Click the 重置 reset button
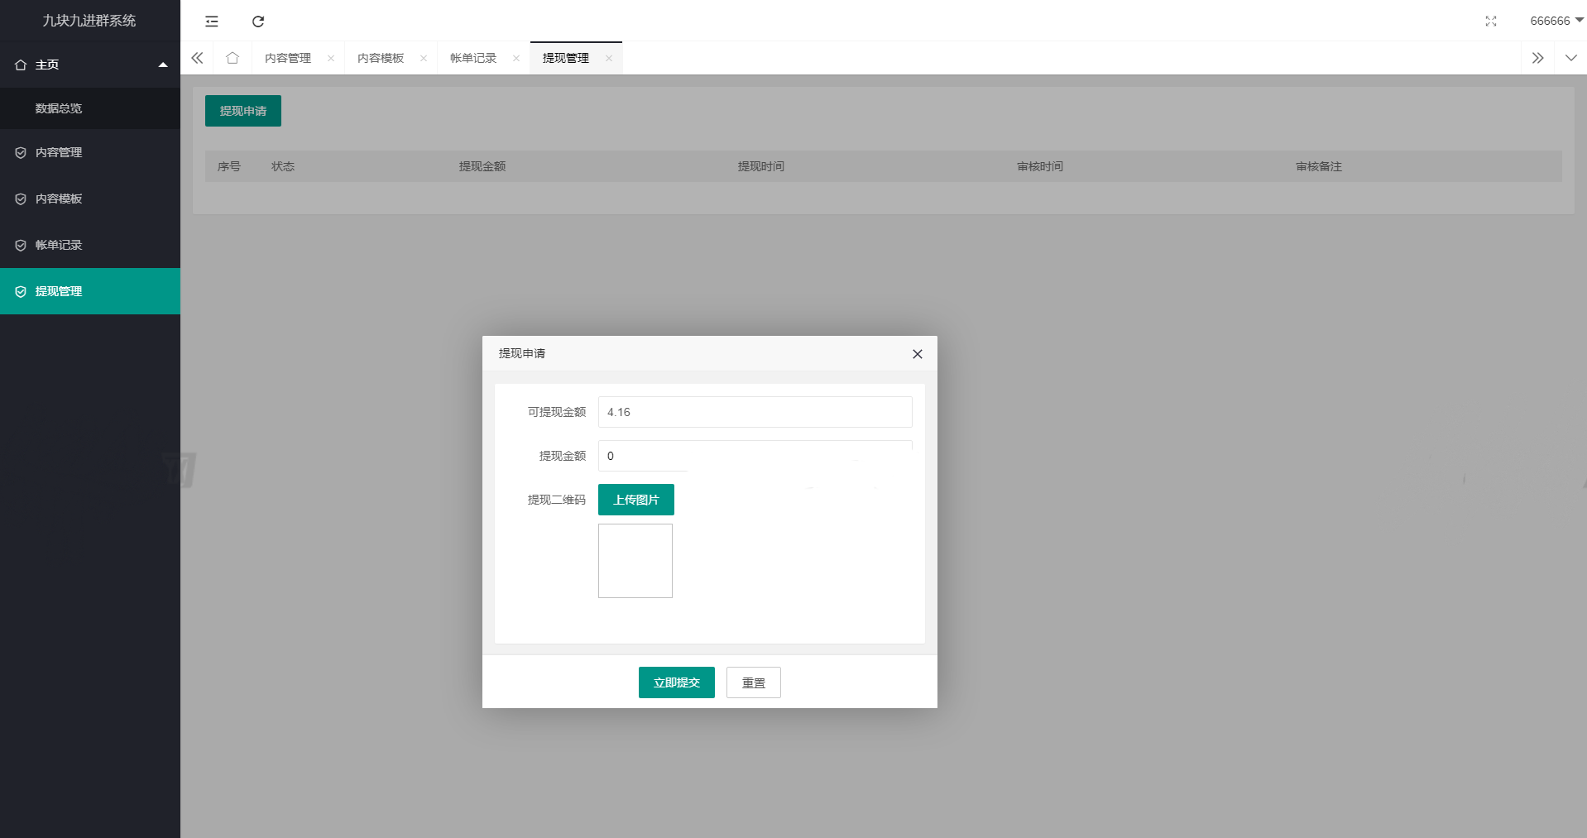Viewport: 1587px width, 838px height. tap(753, 682)
